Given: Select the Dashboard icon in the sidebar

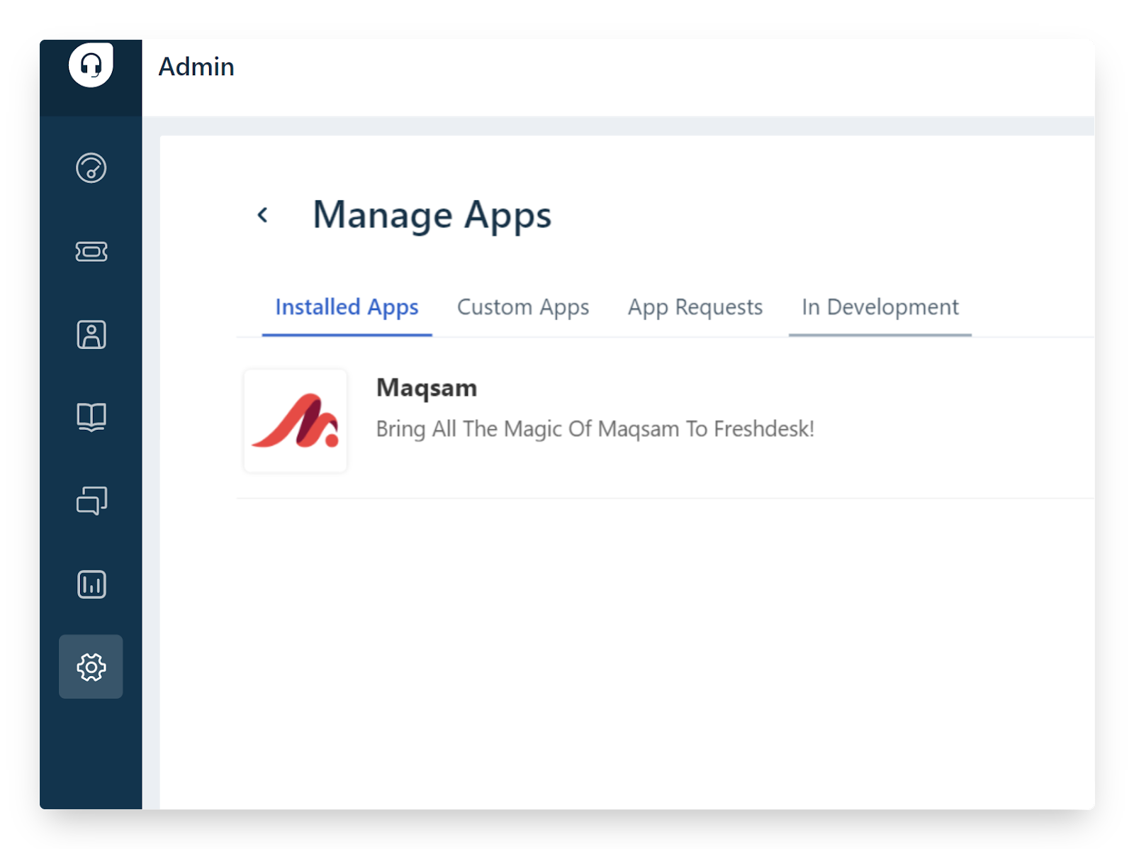Looking at the screenshot, I should tap(91, 169).
